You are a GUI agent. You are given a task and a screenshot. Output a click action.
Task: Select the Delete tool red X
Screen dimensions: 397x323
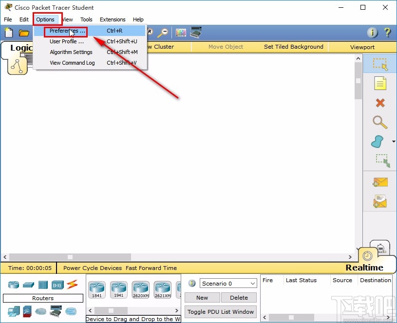[380, 103]
